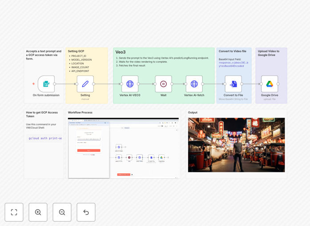Click the Convert to File node label
Screen dimensions: 310x226
click(x=234, y=95)
